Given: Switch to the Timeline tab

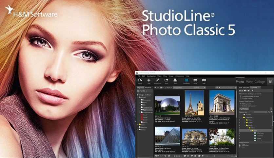Looking at the screenshot, I should click(x=148, y=88).
